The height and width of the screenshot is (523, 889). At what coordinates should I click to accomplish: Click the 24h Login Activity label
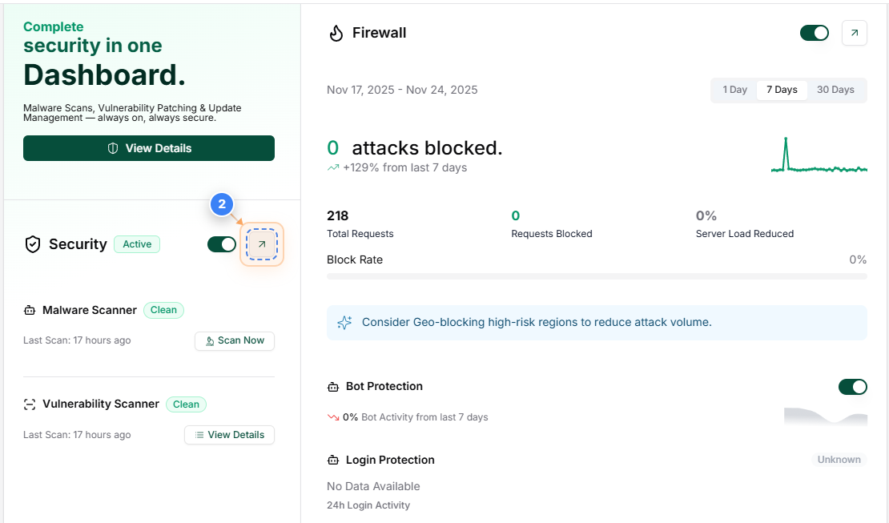[x=368, y=505]
